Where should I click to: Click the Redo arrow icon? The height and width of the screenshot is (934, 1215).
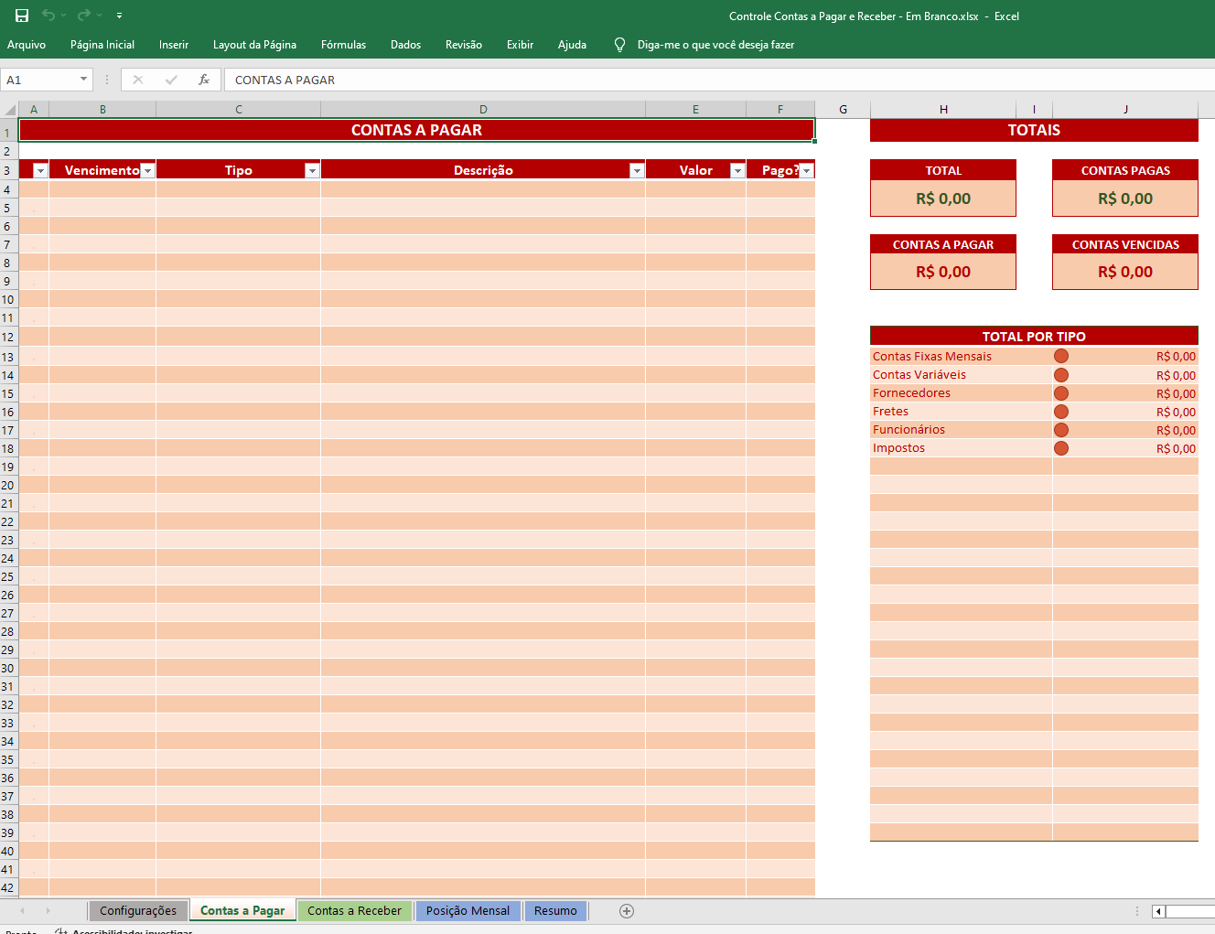[83, 16]
